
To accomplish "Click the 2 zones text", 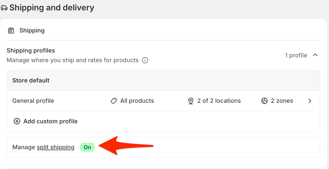I will [x=282, y=101].
